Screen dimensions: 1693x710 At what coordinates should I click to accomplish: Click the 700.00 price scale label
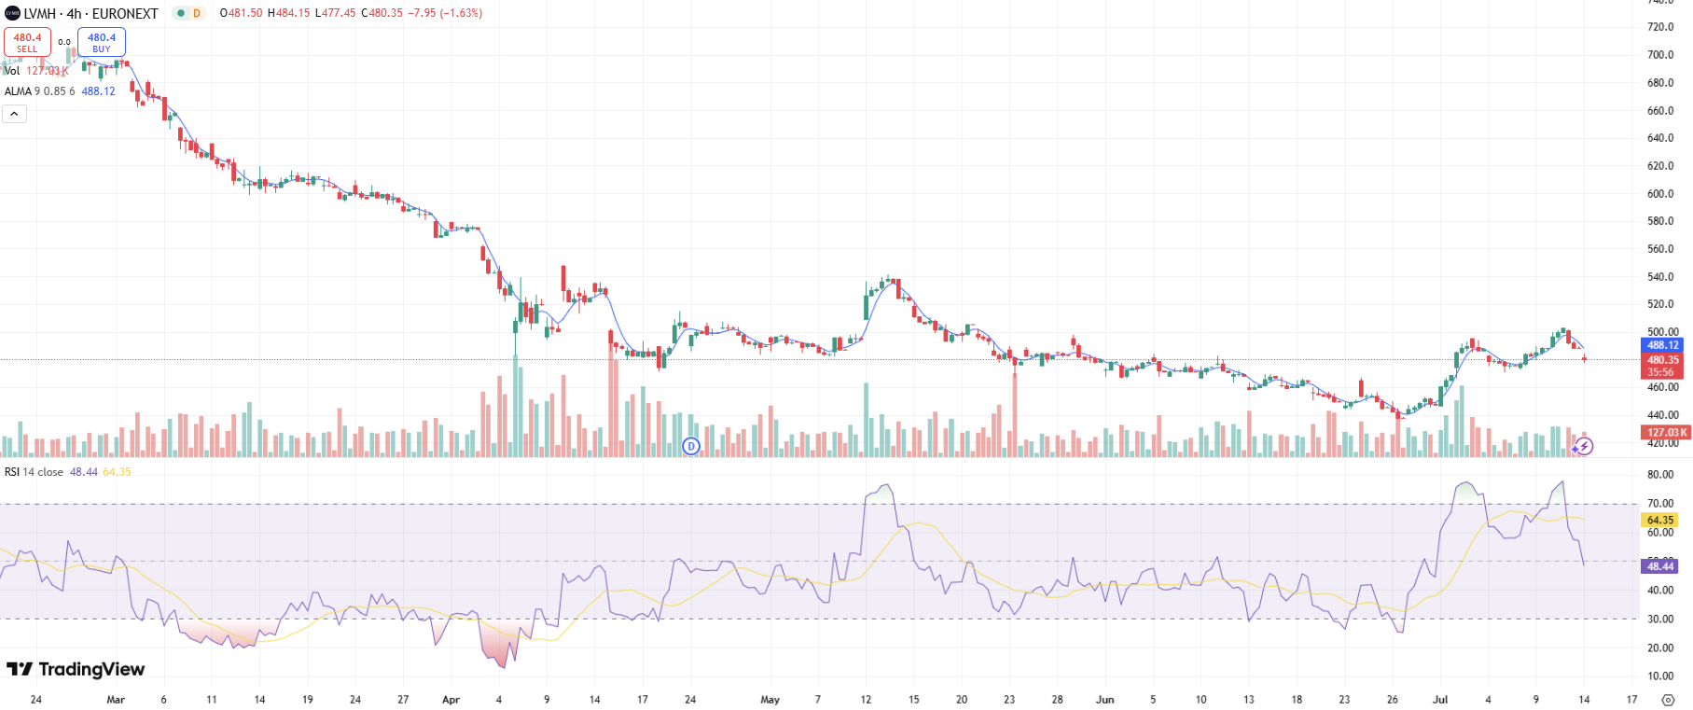tap(1660, 55)
